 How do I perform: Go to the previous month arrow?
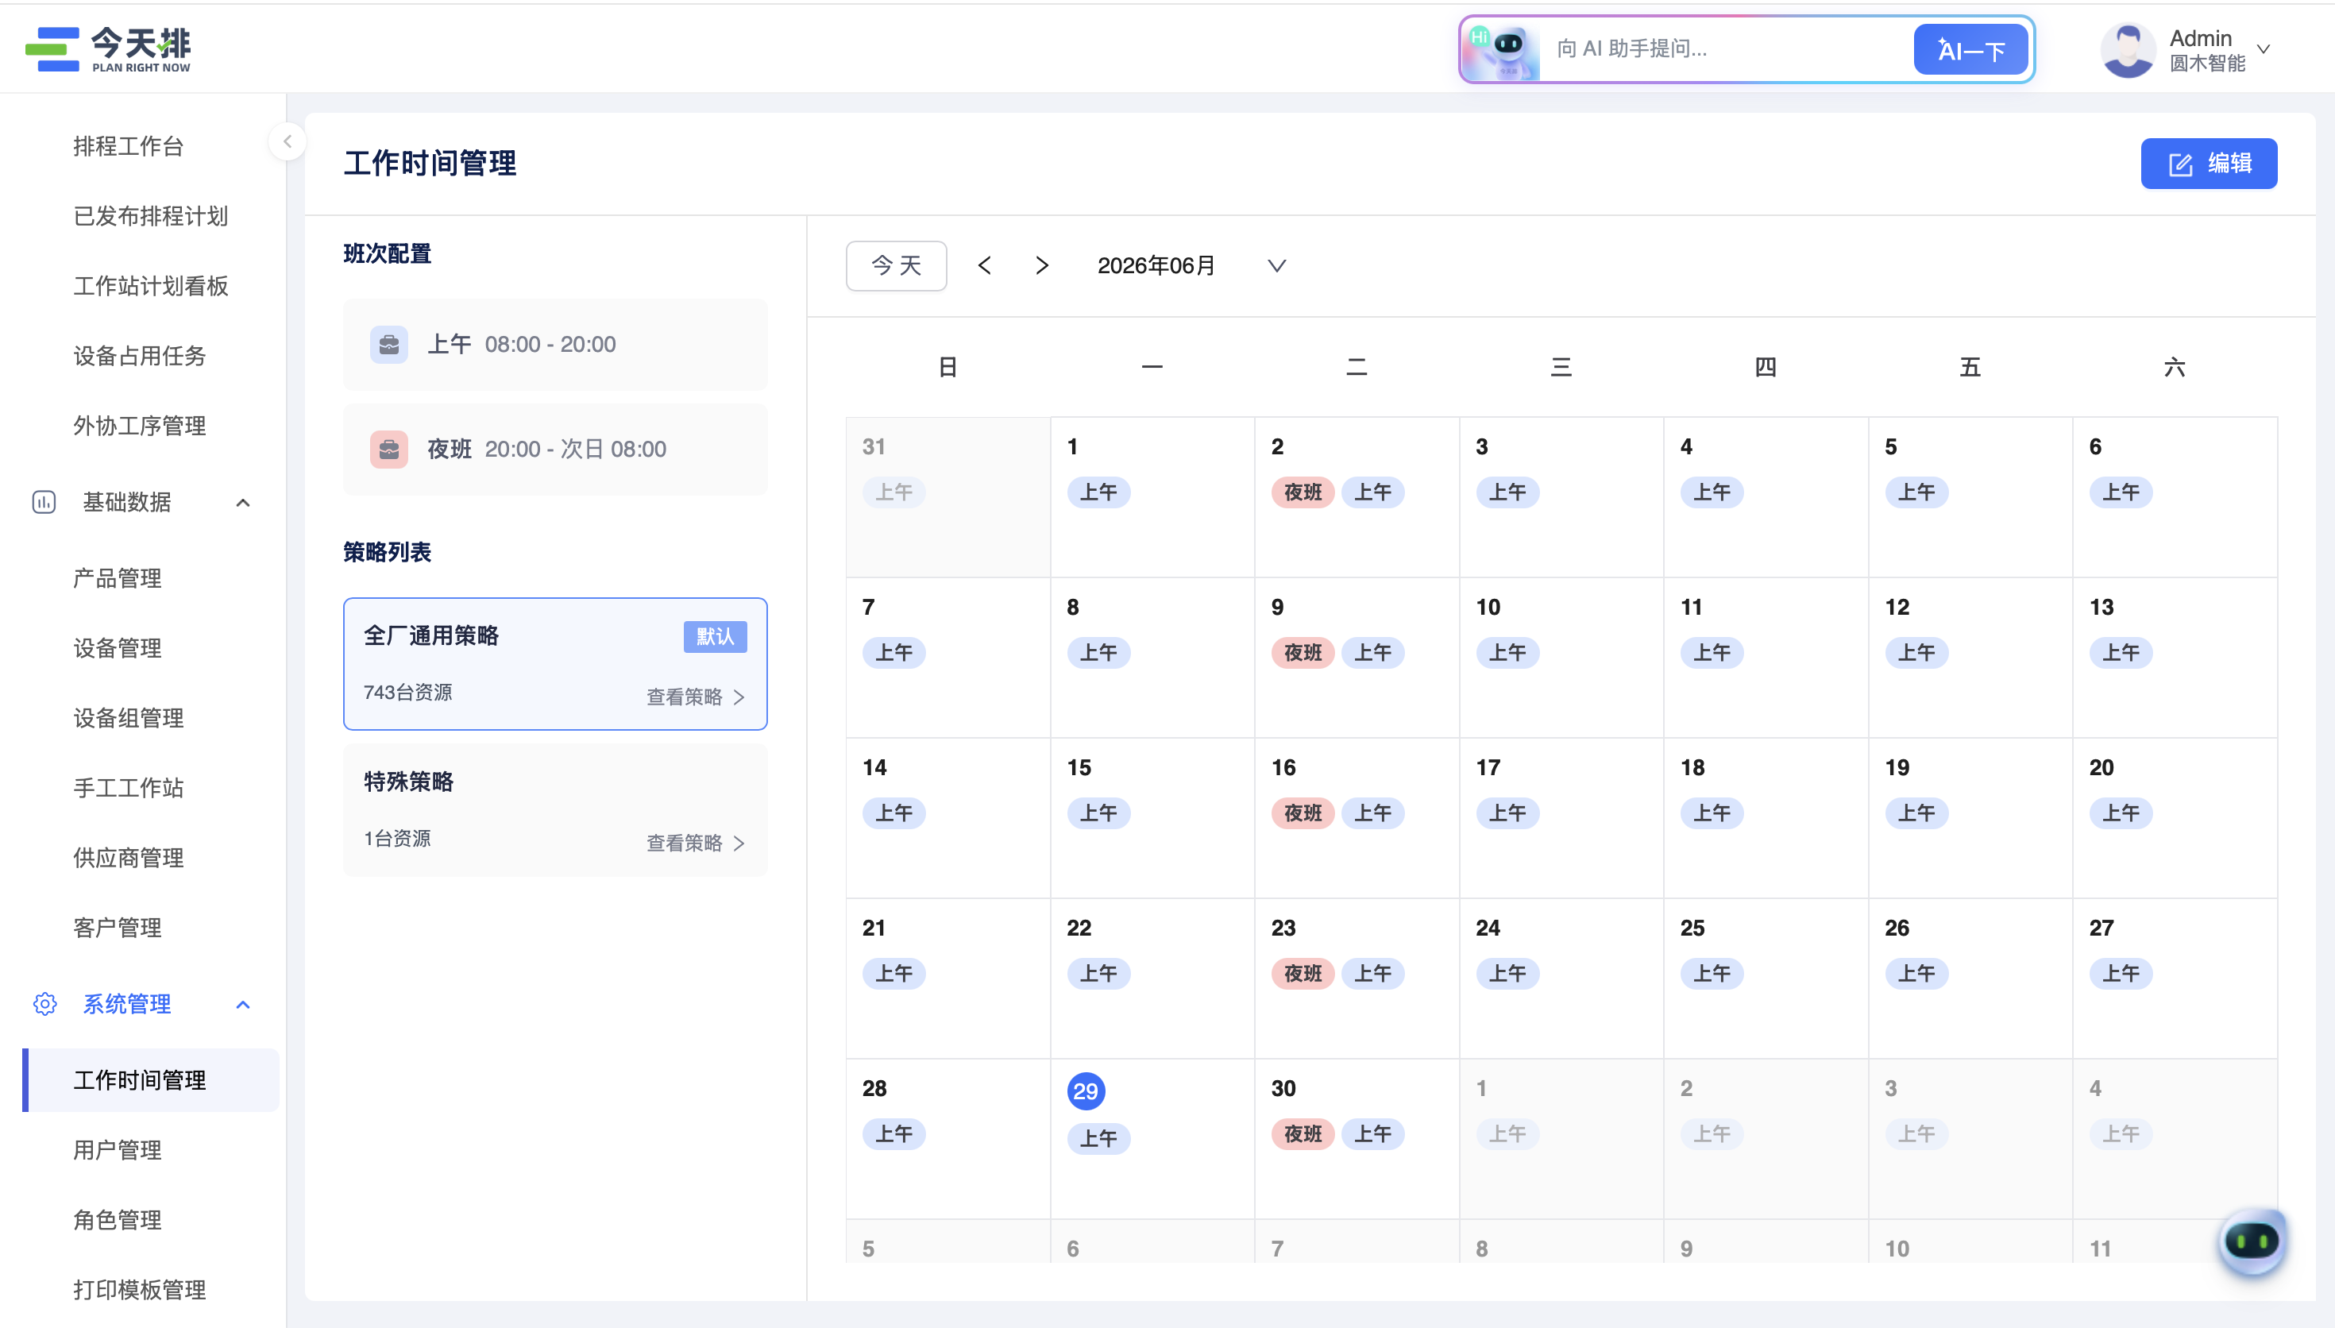click(985, 265)
